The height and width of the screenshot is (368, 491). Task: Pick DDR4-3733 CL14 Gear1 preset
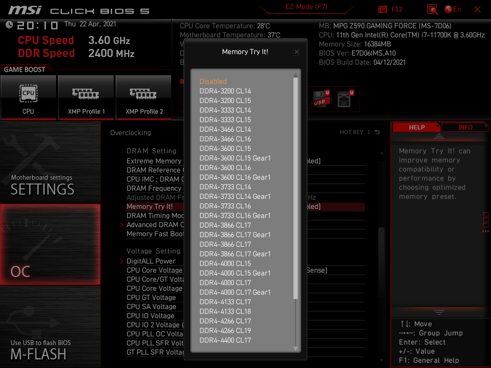click(235, 196)
